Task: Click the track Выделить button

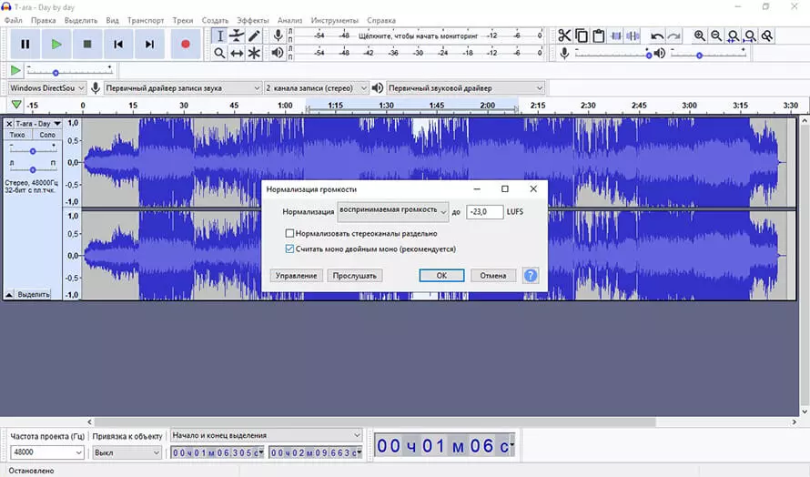Action: point(34,295)
